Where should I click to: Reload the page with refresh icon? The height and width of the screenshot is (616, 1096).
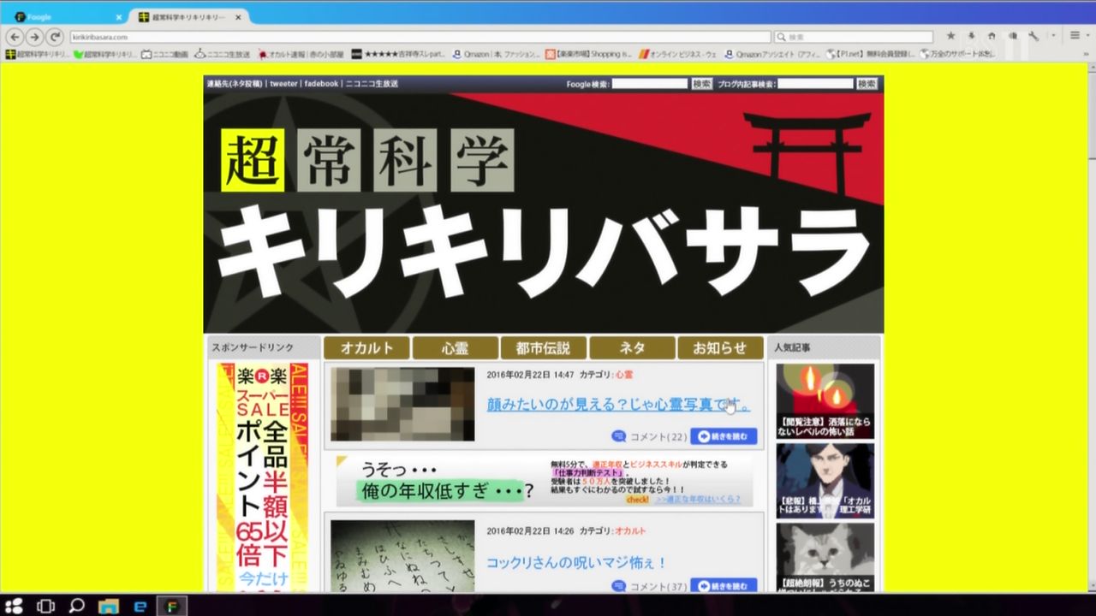55,37
